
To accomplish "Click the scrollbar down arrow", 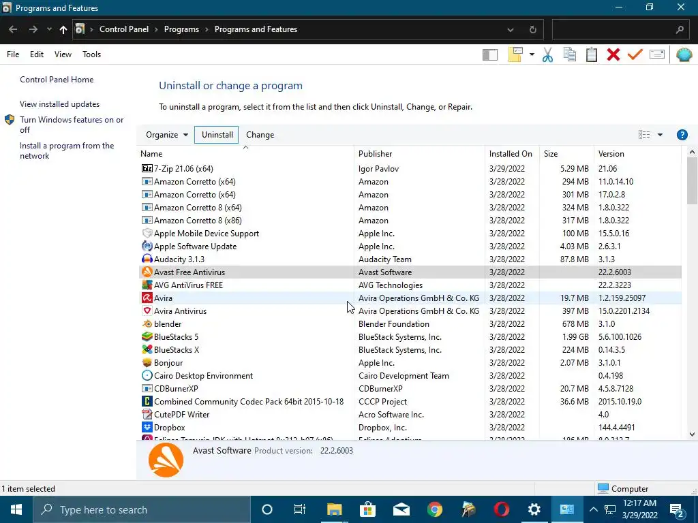I will pos(692,434).
